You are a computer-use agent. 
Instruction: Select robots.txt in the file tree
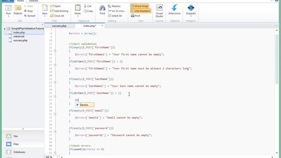tap(19, 36)
